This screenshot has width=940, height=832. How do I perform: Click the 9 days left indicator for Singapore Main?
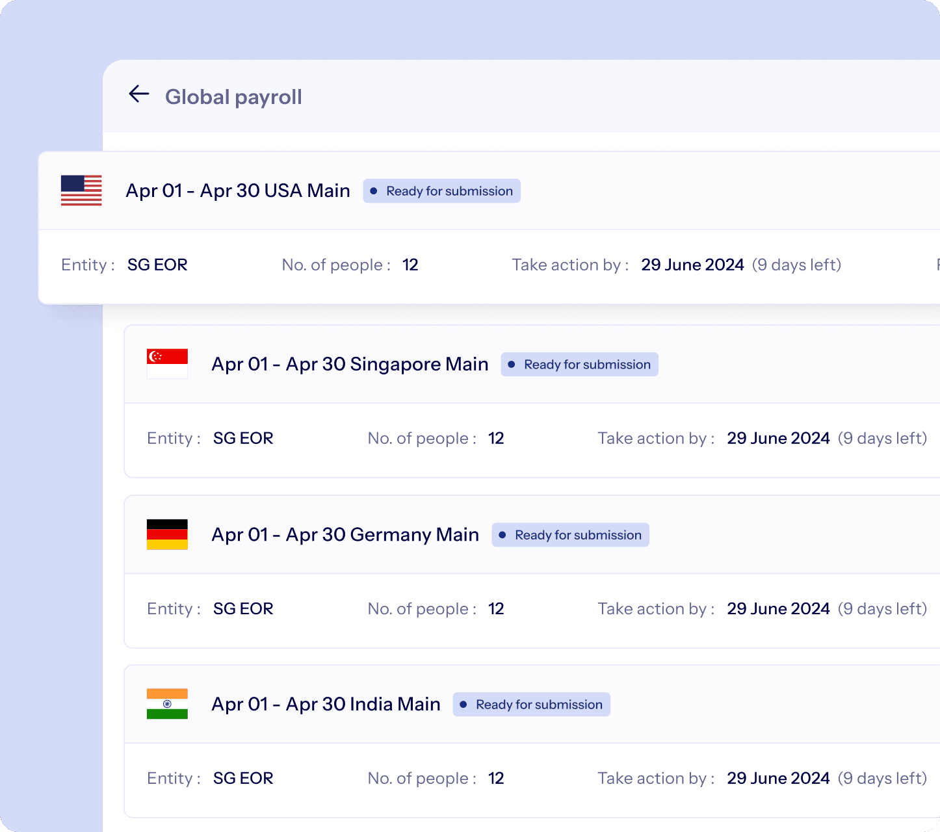tap(882, 438)
